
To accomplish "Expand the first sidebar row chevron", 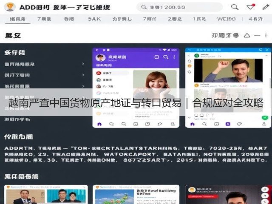I will click(83, 64).
